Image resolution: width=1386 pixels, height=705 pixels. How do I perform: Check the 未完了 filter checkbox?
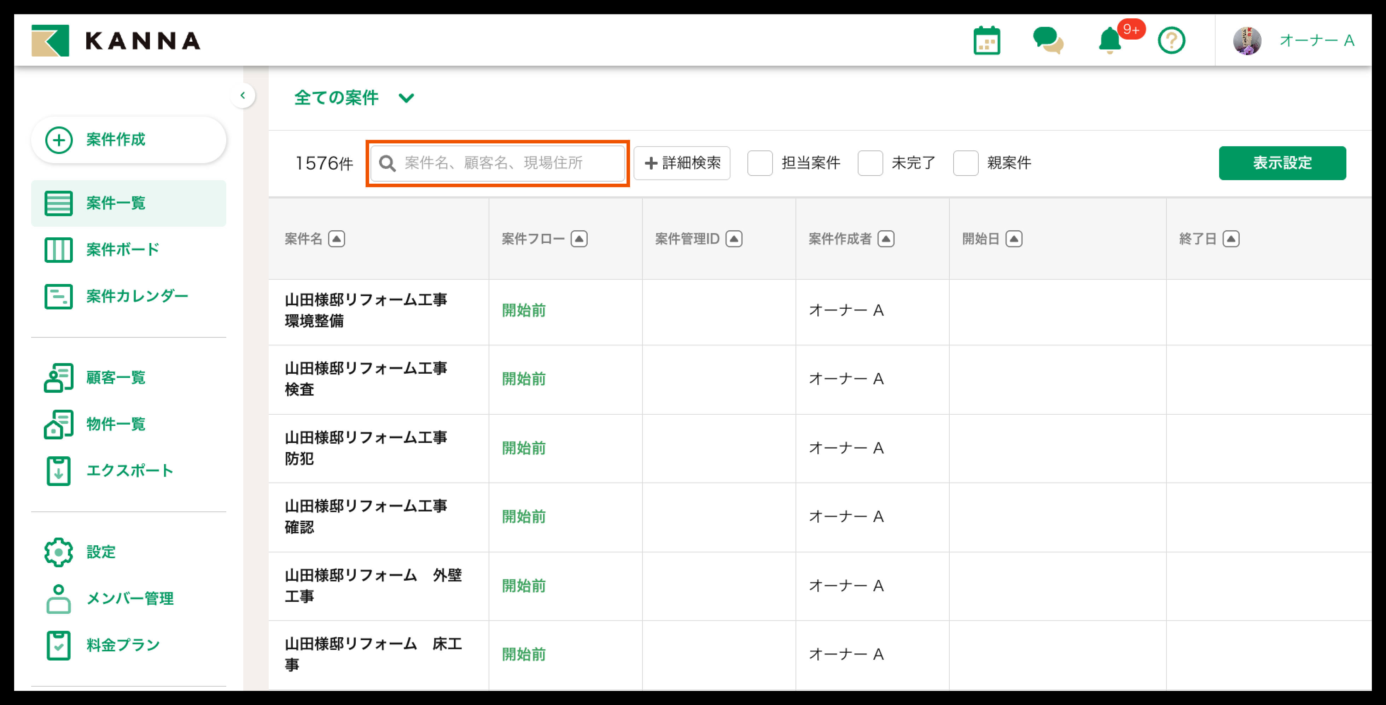[x=870, y=163]
